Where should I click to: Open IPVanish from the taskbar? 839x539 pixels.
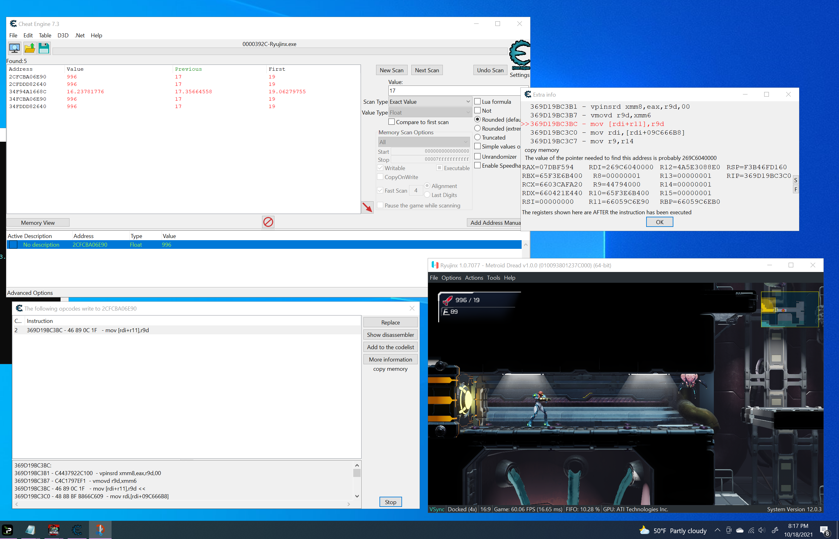[8, 530]
